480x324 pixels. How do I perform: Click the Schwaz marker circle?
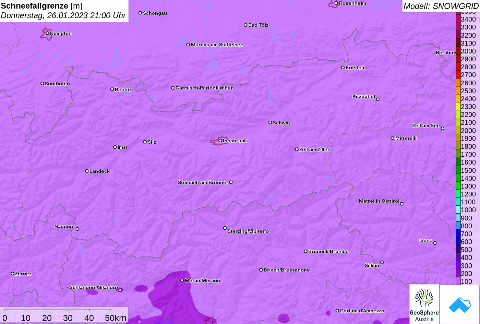point(270,122)
